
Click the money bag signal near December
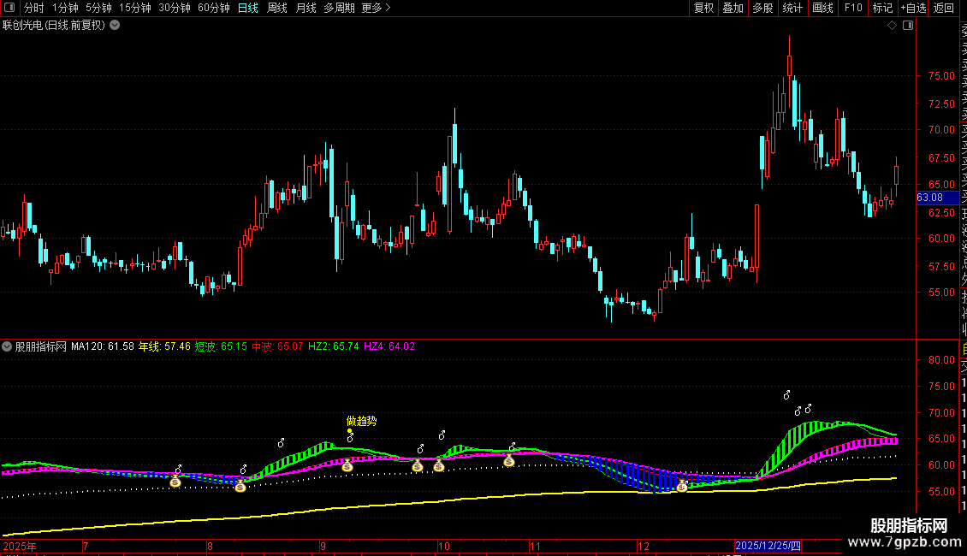point(681,487)
